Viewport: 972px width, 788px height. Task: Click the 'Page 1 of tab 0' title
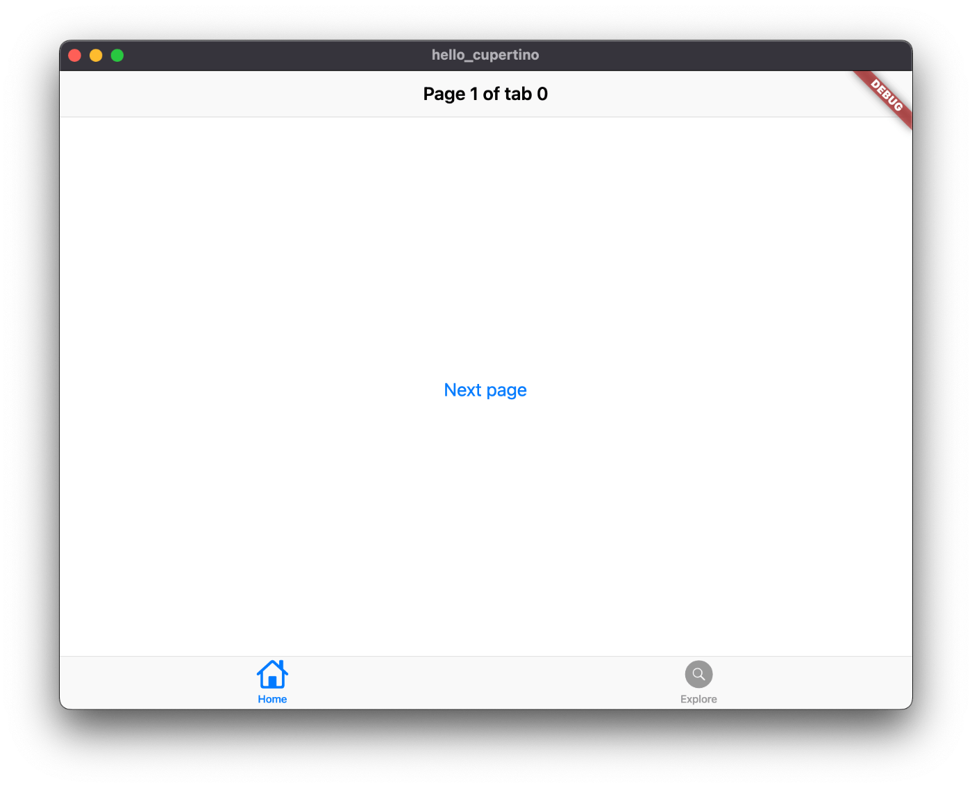point(485,94)
